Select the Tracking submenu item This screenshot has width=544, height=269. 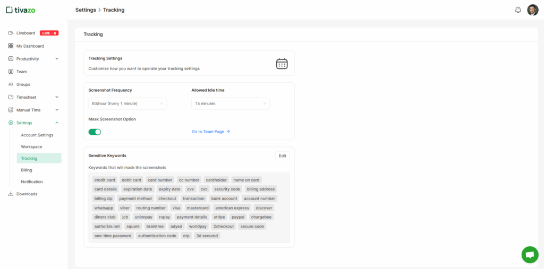(x=39, y=159)
